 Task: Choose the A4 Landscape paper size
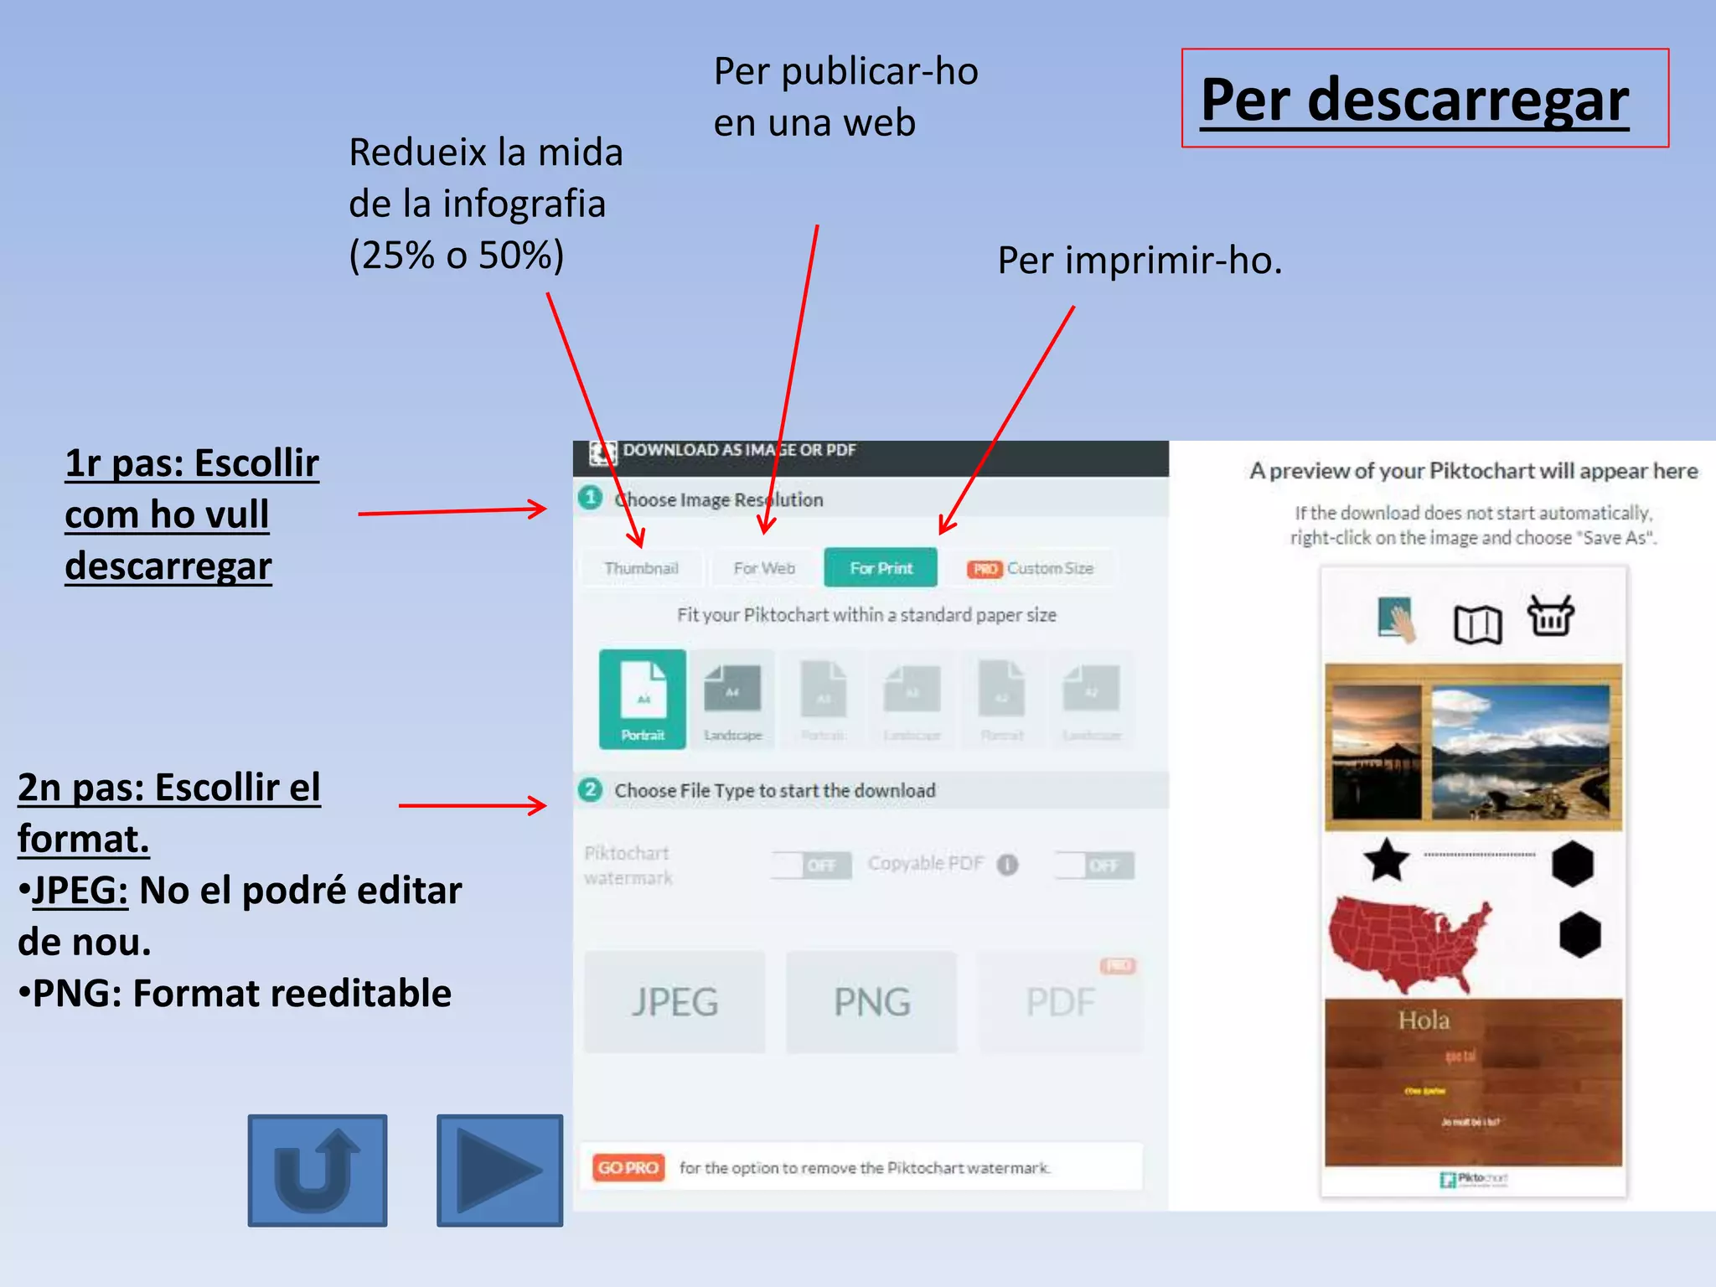[732, 699]
